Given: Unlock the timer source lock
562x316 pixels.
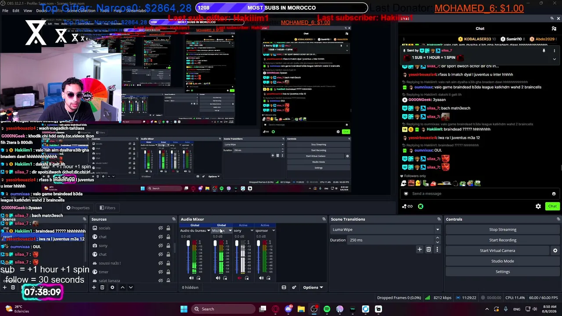Looking at the screenshot, I should pyautogui.click(x=168, y=272).
